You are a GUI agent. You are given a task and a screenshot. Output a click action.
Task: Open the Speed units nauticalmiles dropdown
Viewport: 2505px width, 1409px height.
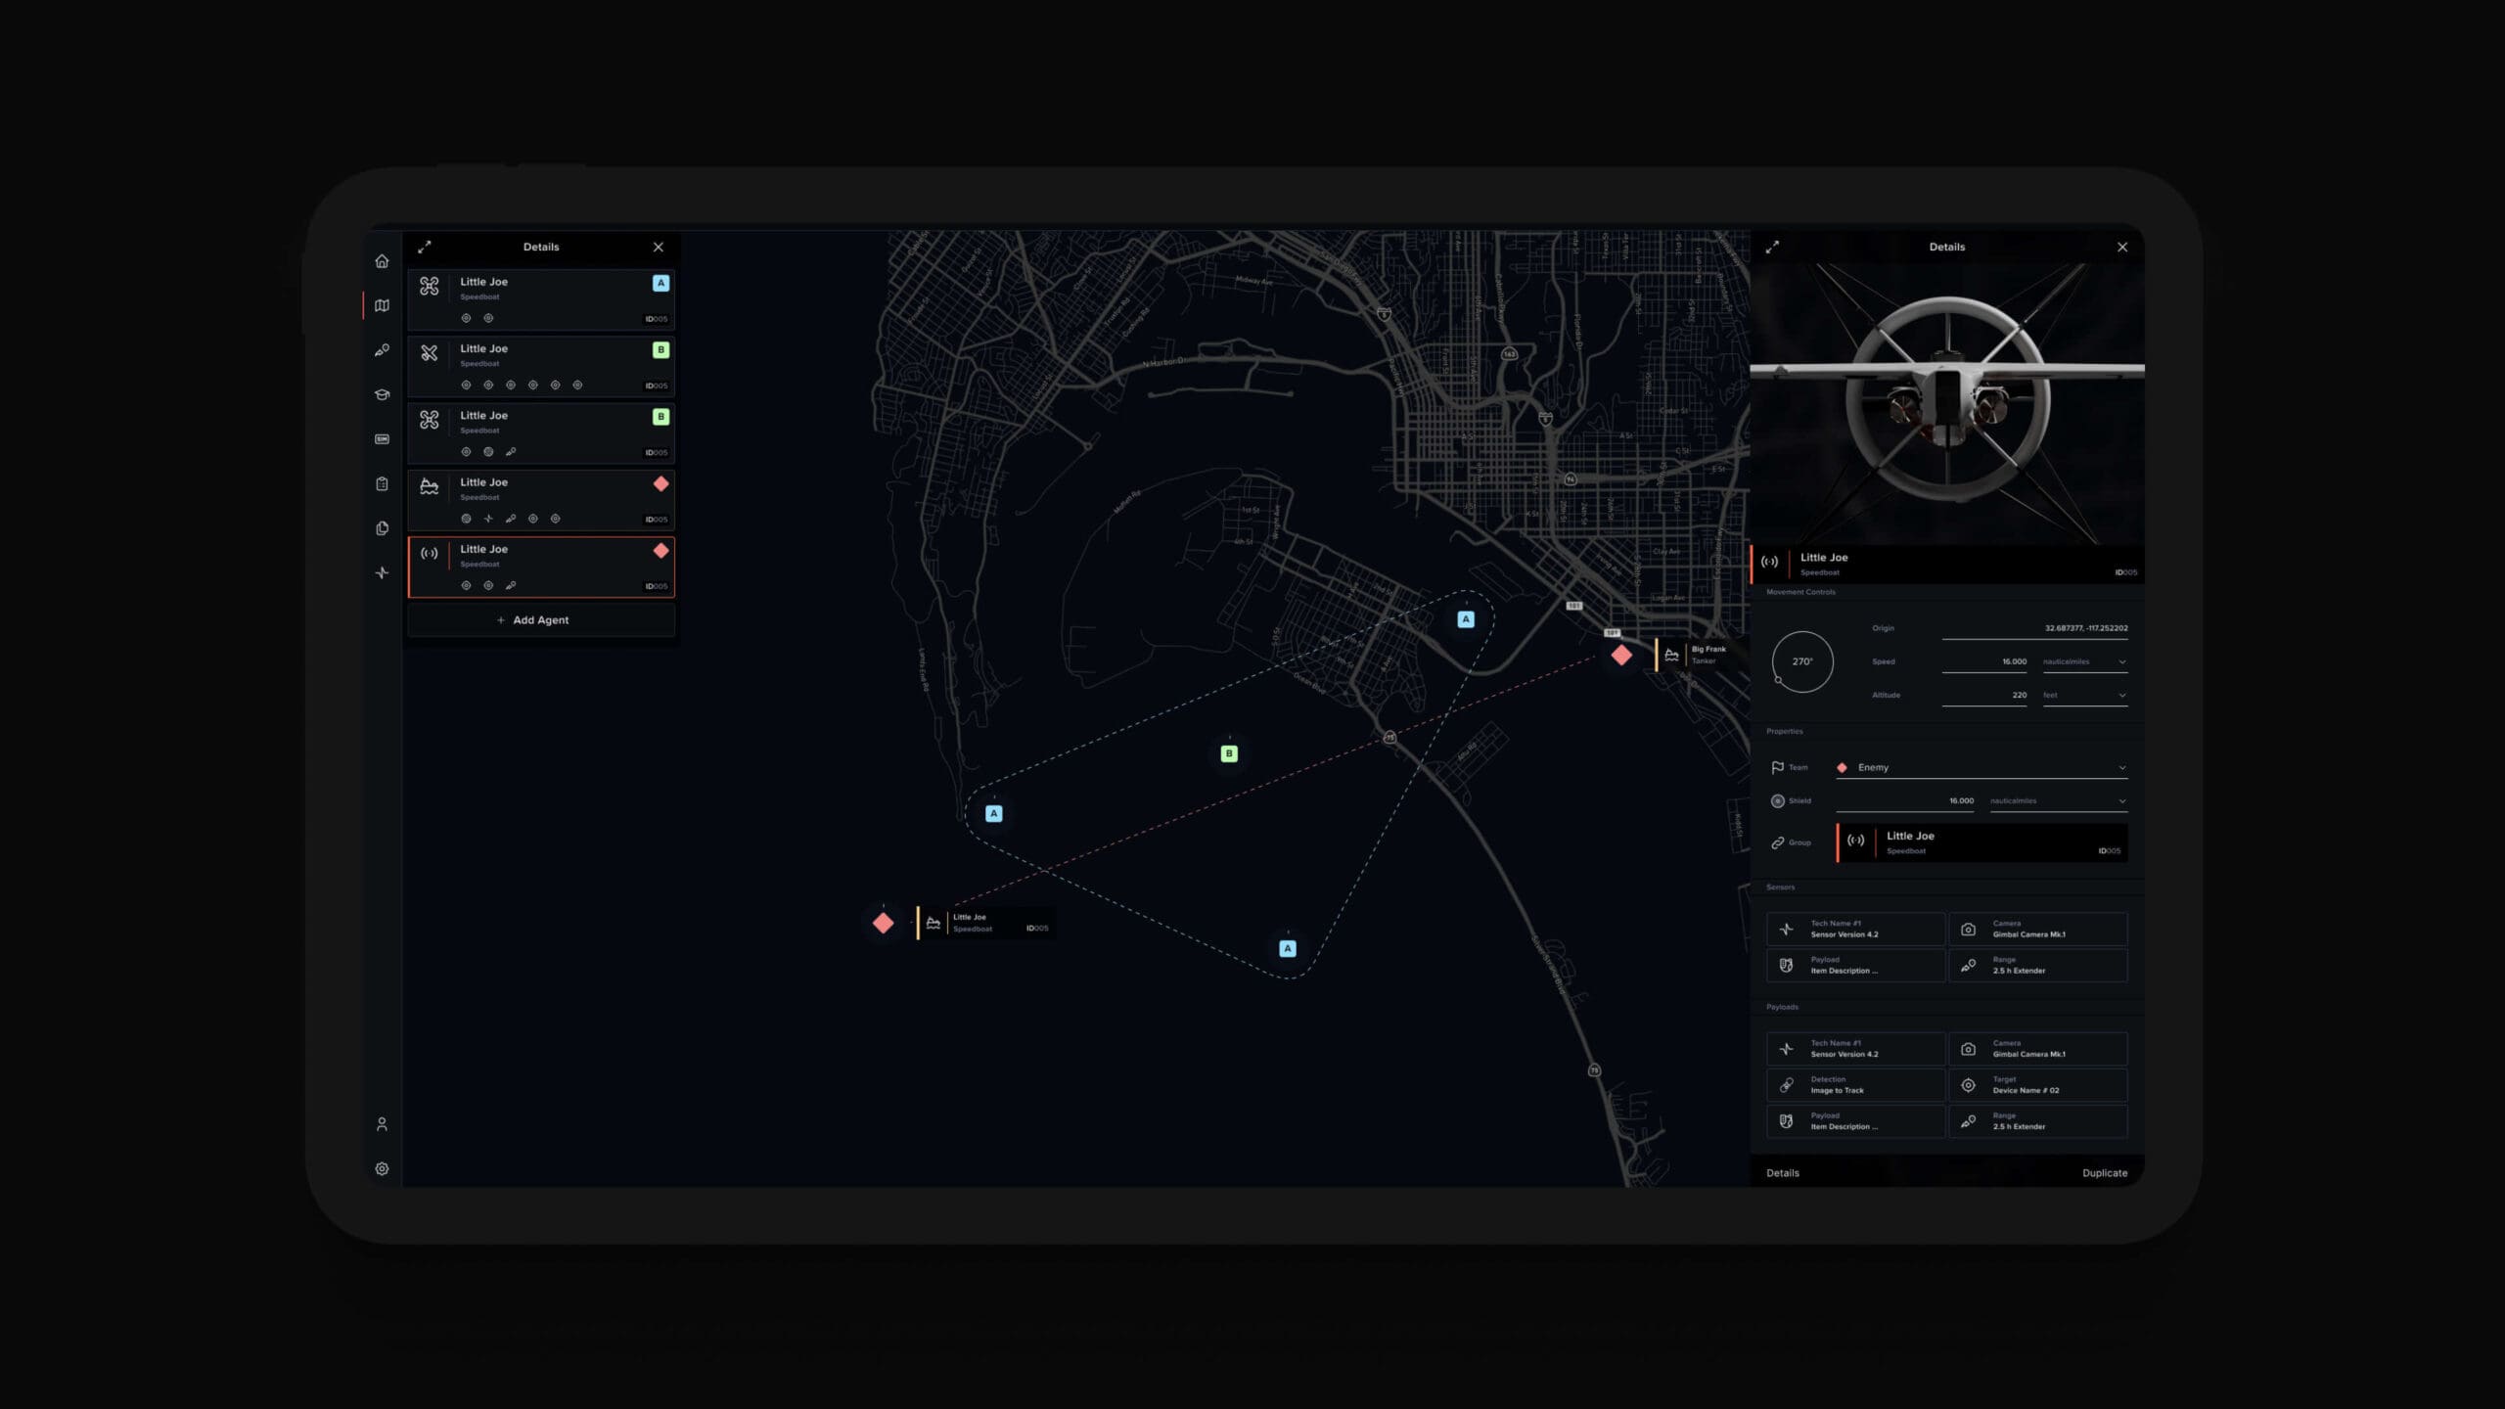coord(2083,662)
